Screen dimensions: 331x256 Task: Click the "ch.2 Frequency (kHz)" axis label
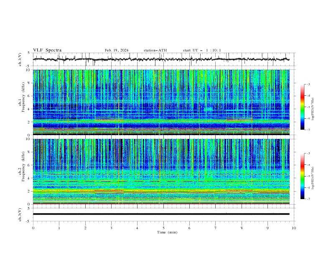pos(22,166)
